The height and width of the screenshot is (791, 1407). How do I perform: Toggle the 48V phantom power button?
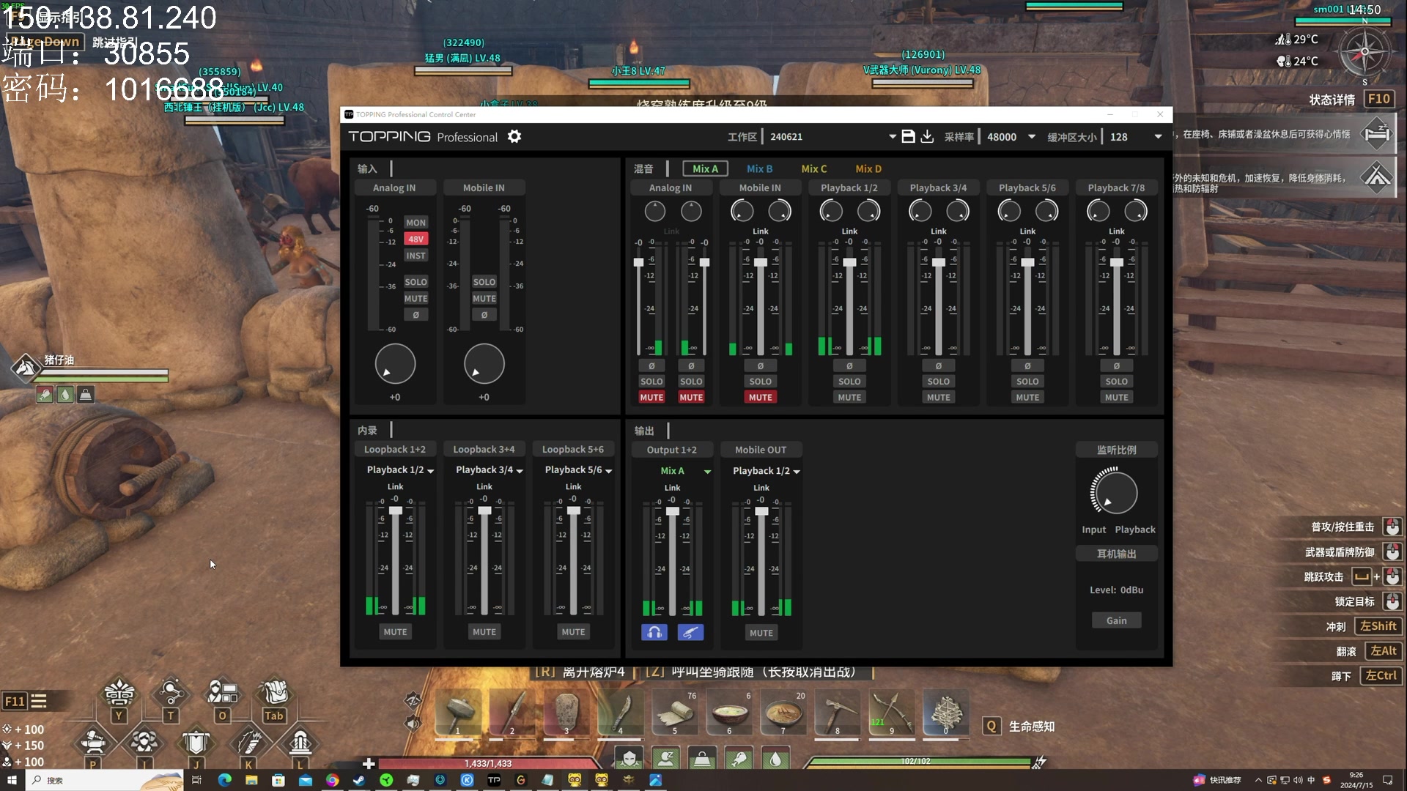tap(416, 239)
